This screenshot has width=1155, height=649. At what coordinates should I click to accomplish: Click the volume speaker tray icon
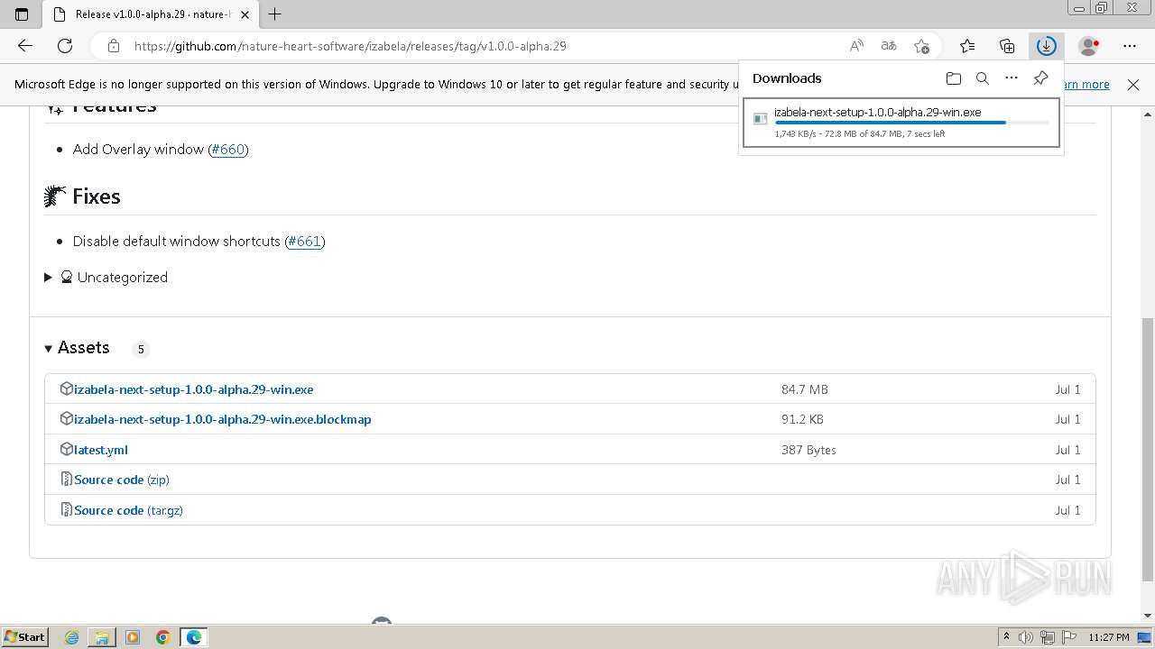tap(1027, 637)
